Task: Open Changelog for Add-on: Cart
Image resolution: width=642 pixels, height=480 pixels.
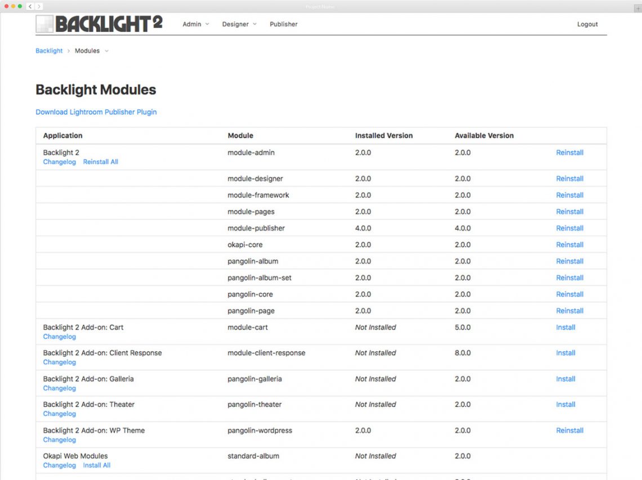Action: point(59,337)
